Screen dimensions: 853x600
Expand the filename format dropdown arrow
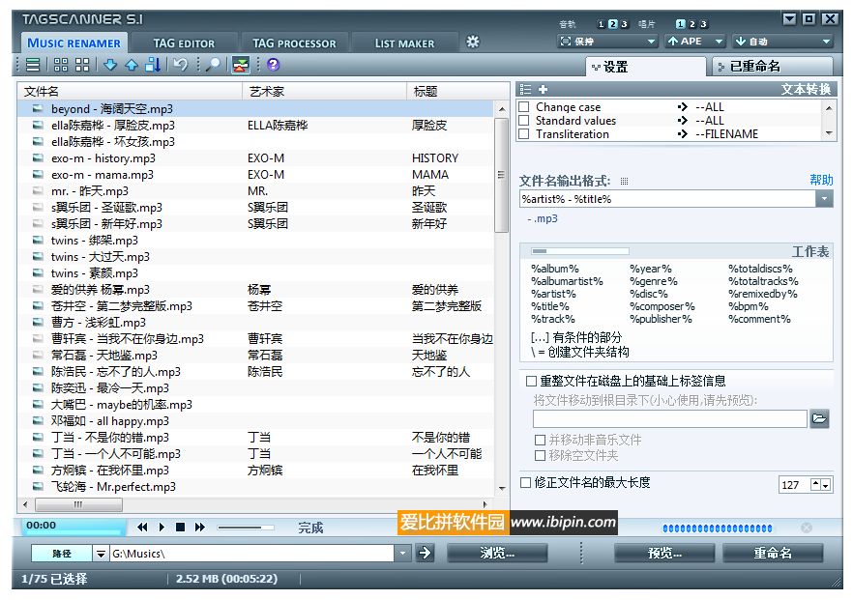(x=824, y=199)
